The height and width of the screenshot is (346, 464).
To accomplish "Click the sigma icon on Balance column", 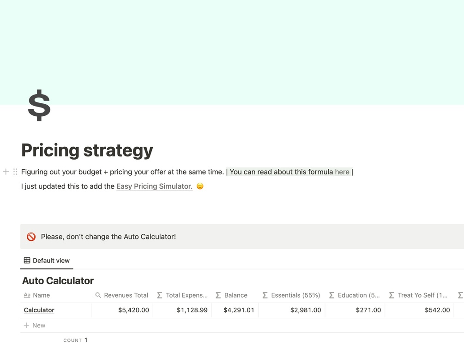I will [218, 295].
